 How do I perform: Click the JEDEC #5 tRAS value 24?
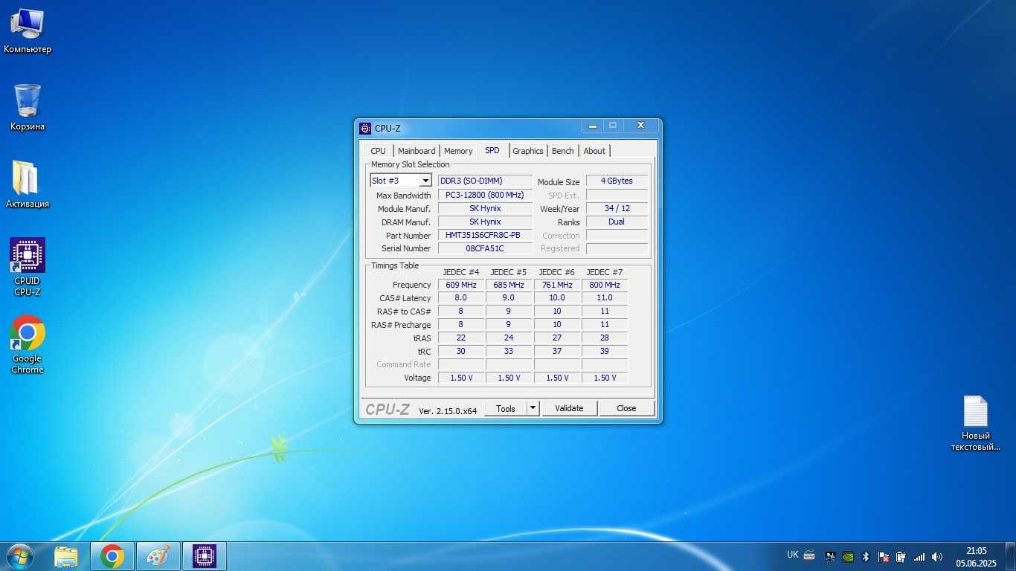pyautogui.click(x=509, y=338)
